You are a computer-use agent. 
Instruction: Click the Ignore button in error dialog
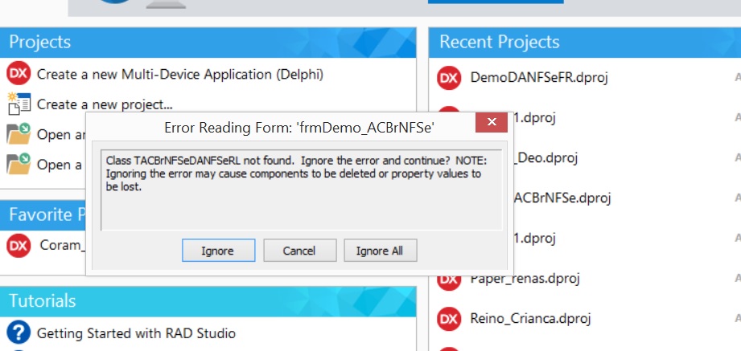click(218, 250)
